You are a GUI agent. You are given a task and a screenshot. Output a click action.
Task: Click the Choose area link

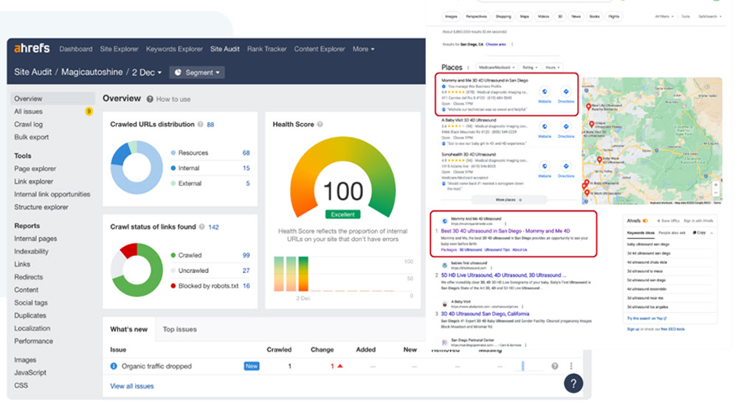click(496, 44)
